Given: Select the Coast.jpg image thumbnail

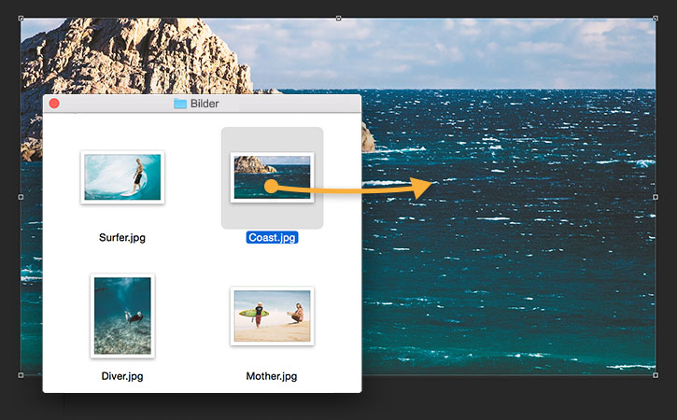Looking at the screenshot, I should 272,177.
